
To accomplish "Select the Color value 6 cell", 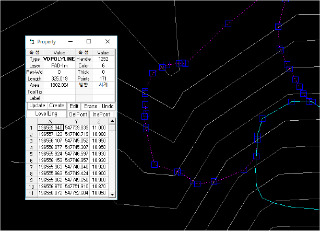I will pos(103,65).
